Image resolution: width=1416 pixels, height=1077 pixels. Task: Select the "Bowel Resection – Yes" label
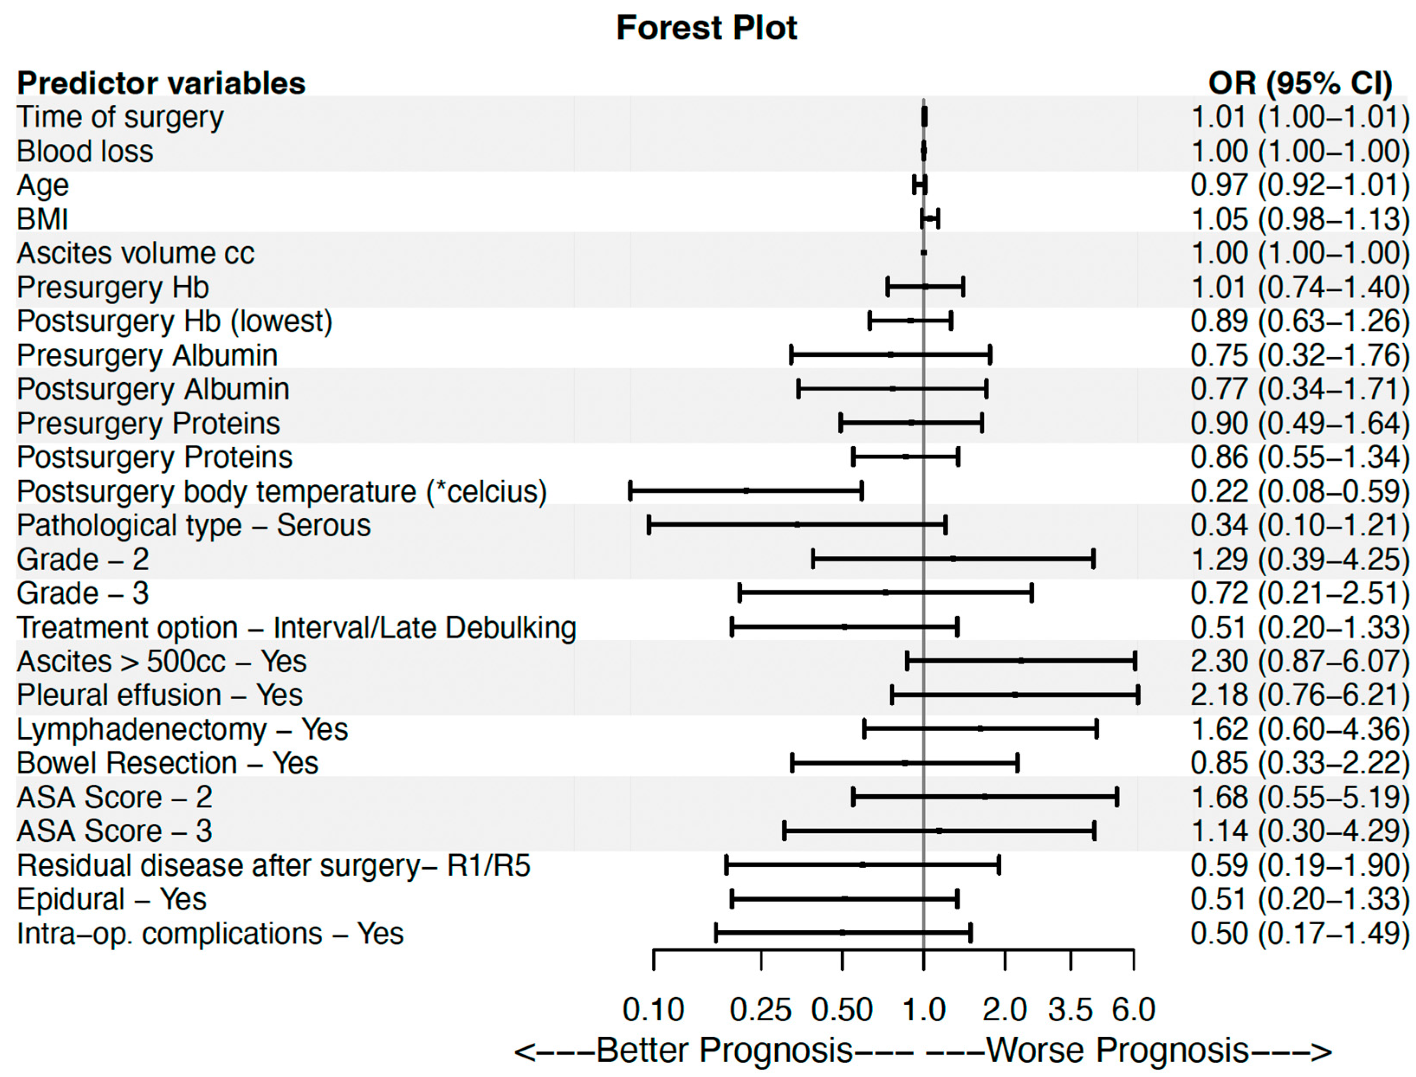(x=168, y=764)
